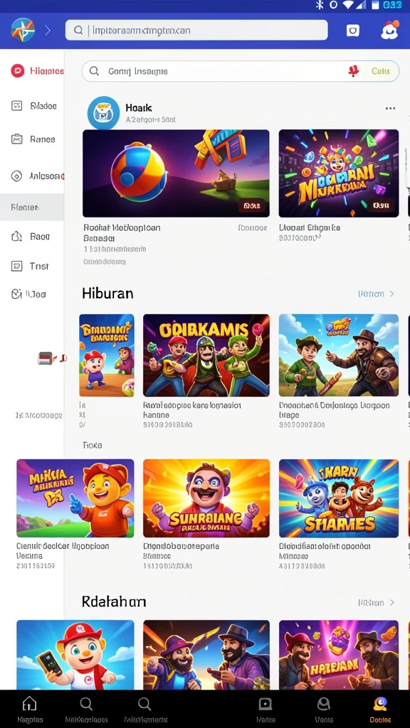Switch to the highlighted orange bottom tab

(x=380, y=710)
